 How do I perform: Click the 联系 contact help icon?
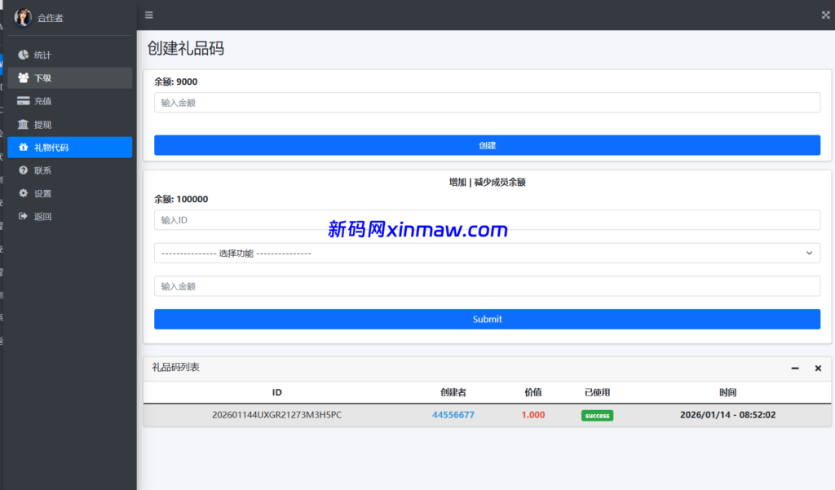click(24, 170)
